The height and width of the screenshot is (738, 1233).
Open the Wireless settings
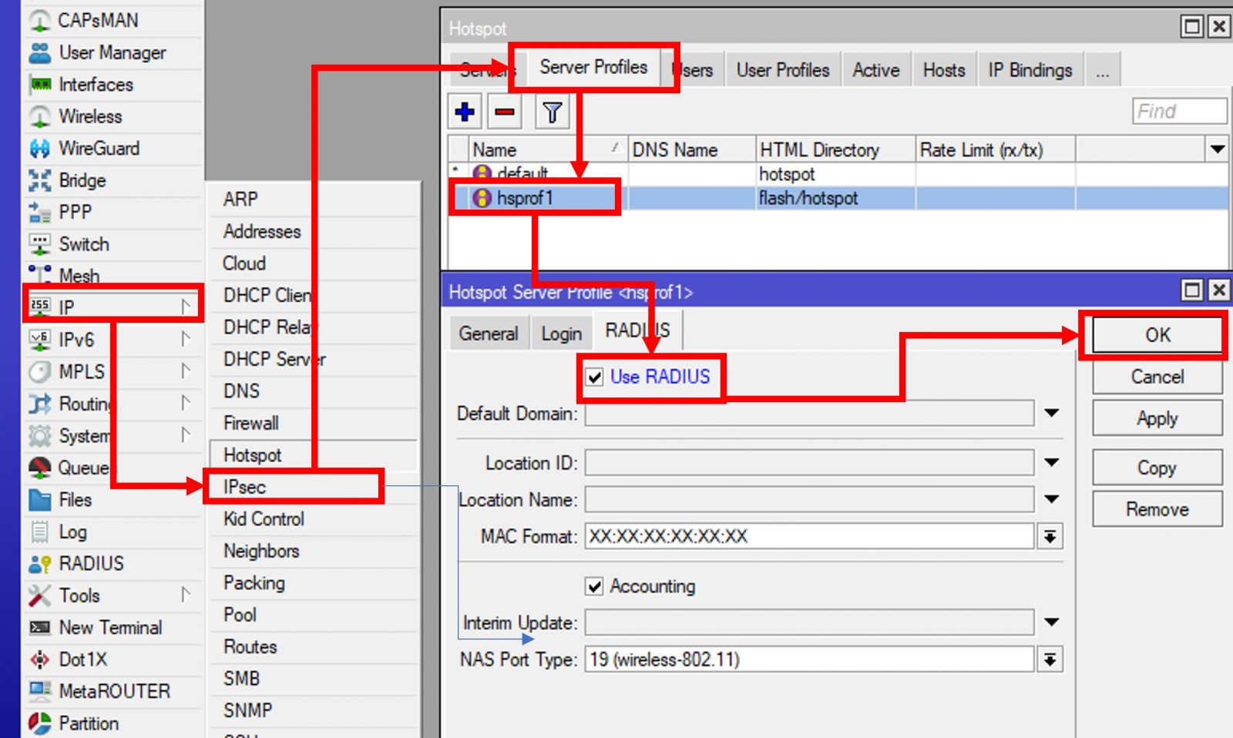[x=90, y=116]
